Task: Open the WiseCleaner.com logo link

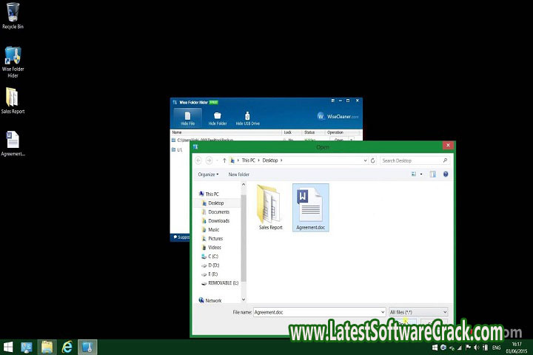Action: pos(338,116)
